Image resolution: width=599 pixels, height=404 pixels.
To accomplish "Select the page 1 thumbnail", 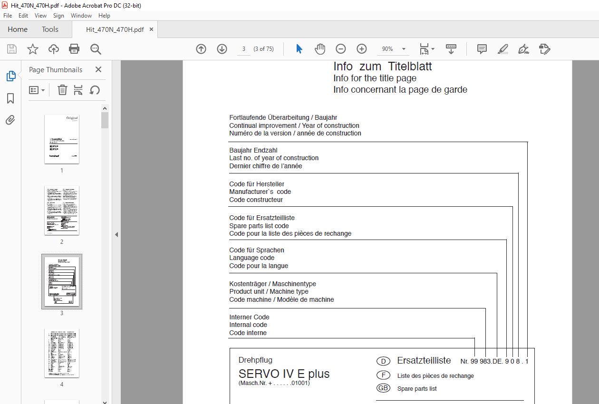I will 62,139.
